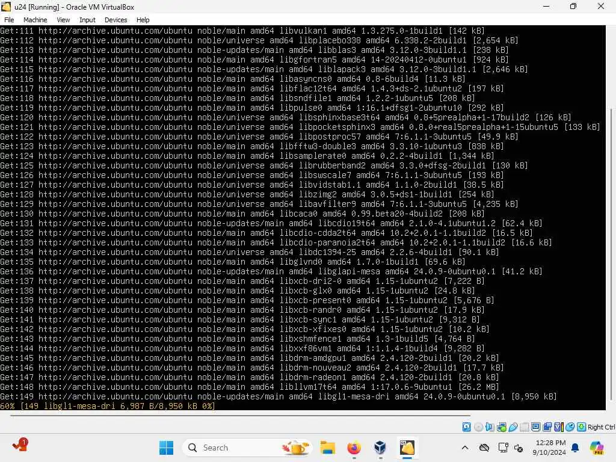Click the VirtualBox window title bar icon
This screenshot has width=616, height=462.
click(6, 7)
